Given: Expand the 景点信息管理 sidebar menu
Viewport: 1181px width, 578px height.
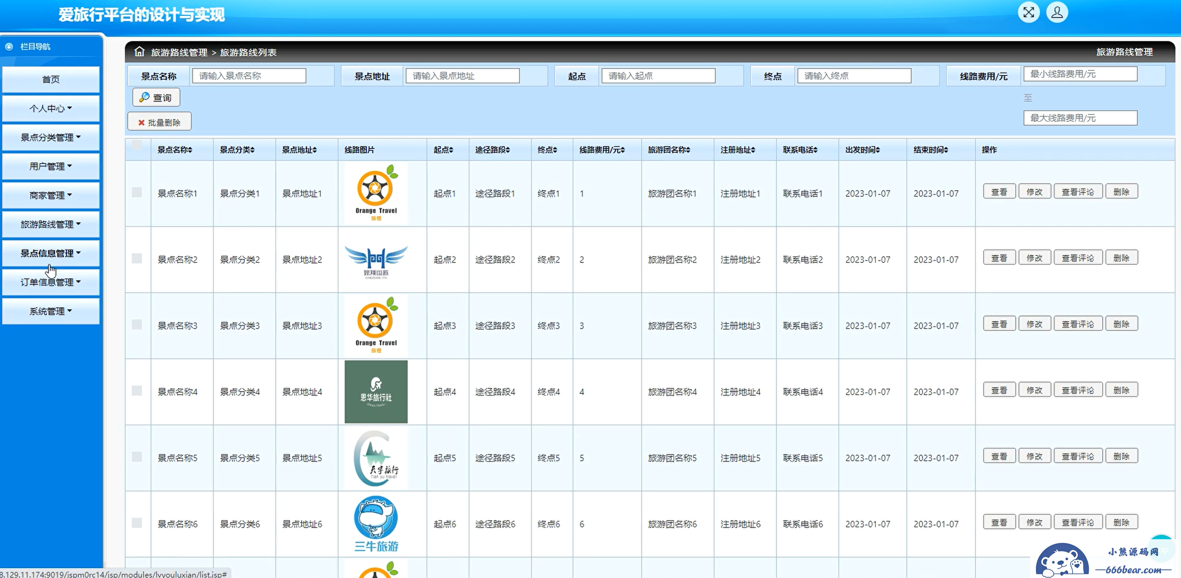Looking at the screenshot, I should (51, 253).
